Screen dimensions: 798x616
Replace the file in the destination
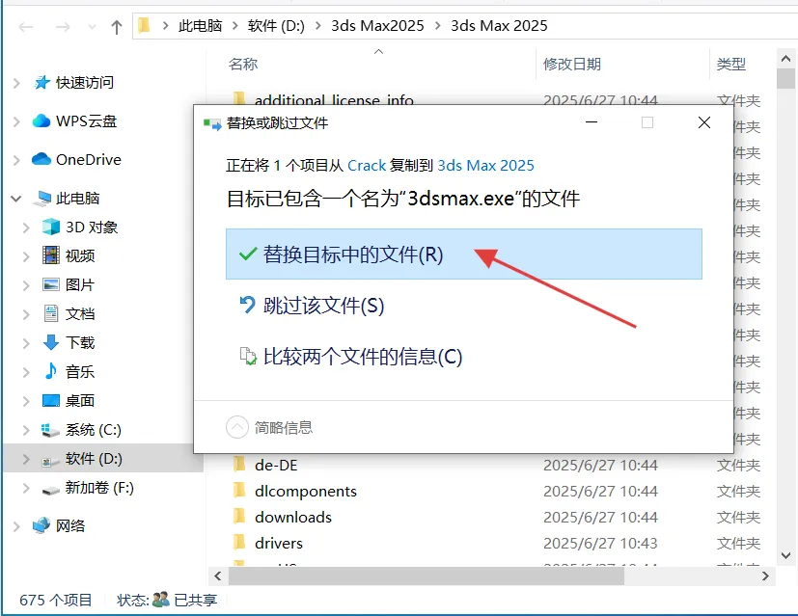(463, 254)
